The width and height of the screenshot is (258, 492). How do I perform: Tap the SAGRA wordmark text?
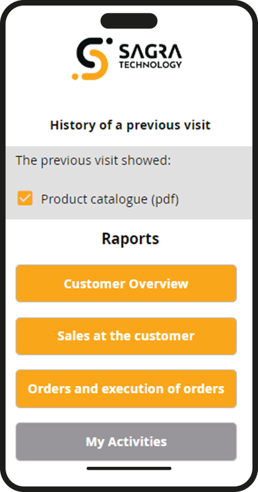pos(150,52)
